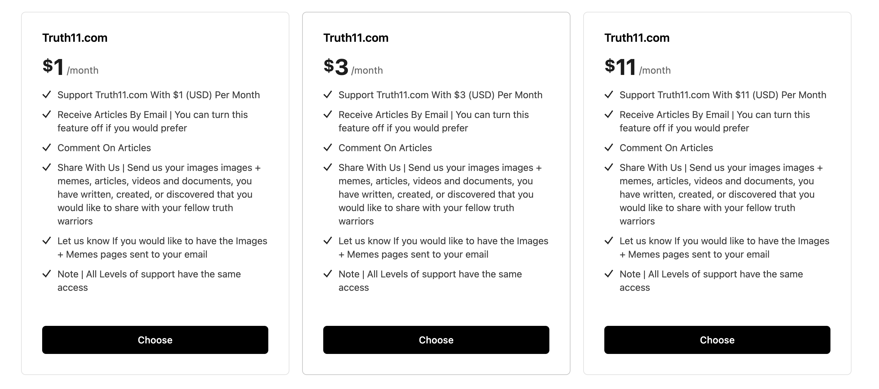Click checkmark beside 'Support Truth11.com With $1 (USD)' line
The height and width of the screenshot is (389, 879).
click(47, 94)
